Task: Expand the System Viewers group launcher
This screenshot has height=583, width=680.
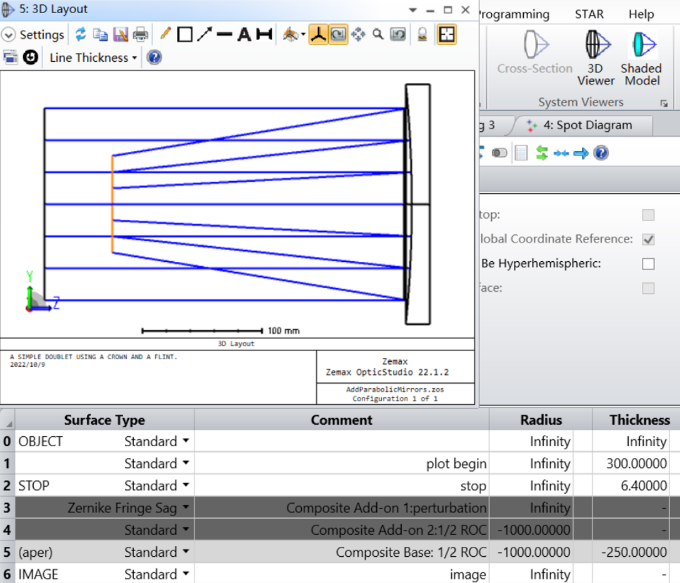Action: click(x=664, y=103)
